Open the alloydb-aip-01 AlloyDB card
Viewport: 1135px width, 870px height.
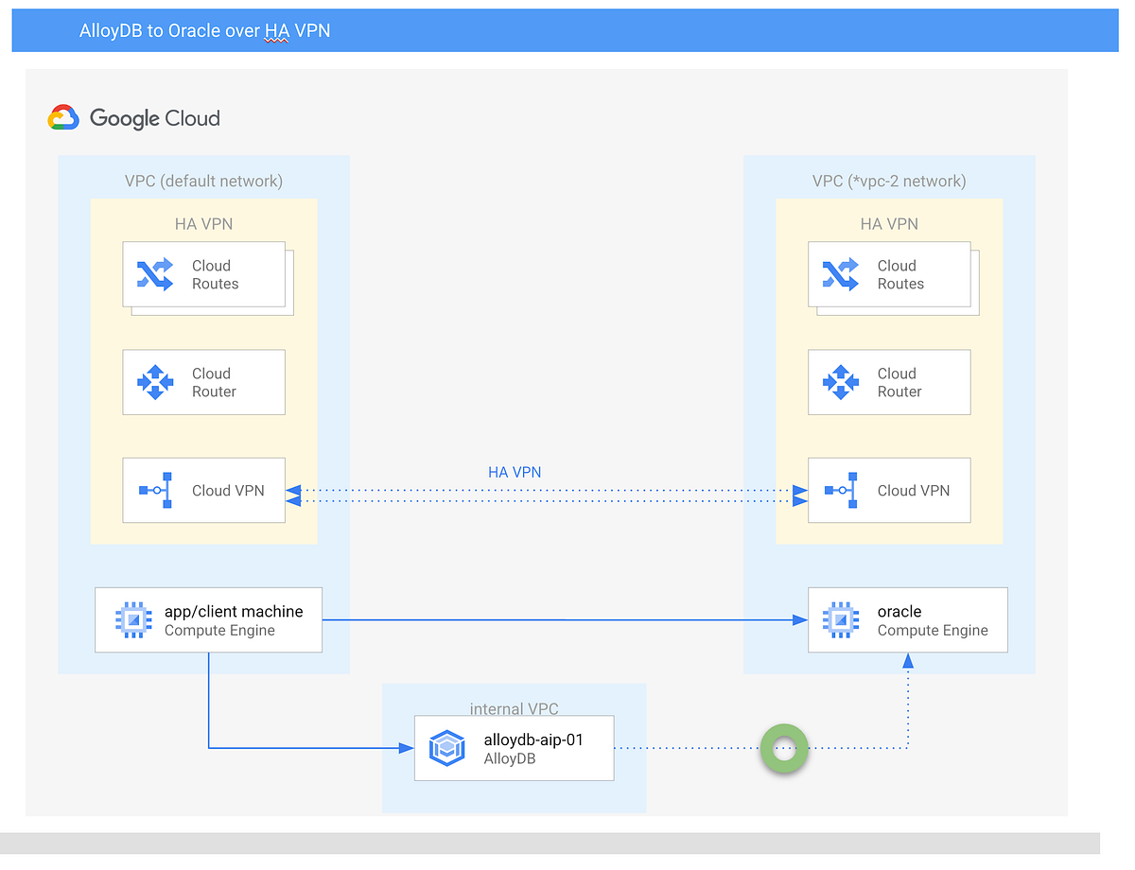[514, 747]
